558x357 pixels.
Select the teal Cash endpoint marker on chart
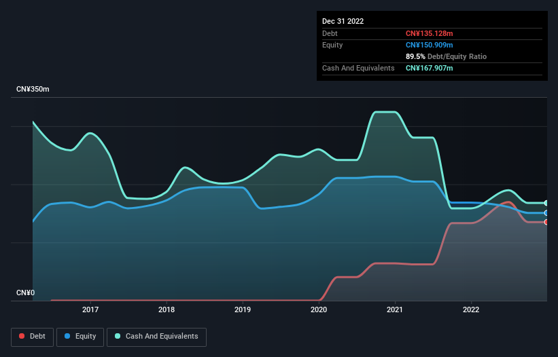(546, 203)
